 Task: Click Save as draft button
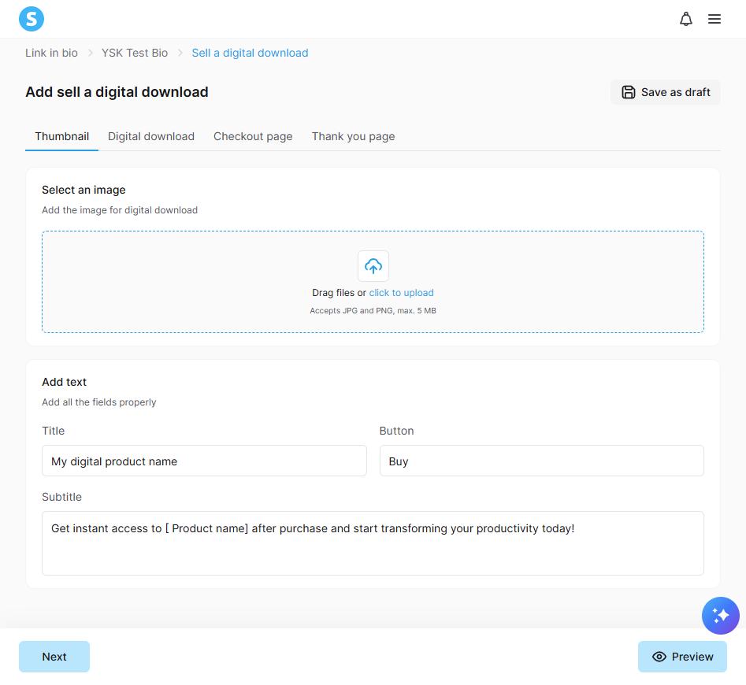[x=665, y=92]
